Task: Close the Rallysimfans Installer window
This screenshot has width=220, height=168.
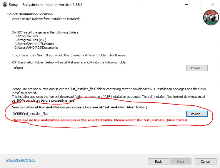Action: (x=213, y=4)
